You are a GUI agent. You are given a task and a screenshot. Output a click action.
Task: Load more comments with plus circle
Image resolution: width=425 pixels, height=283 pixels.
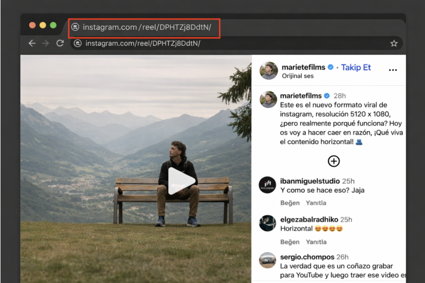(334, 161)
